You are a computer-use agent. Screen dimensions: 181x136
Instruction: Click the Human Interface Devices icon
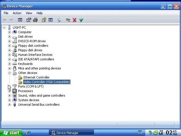pos(15,55)
